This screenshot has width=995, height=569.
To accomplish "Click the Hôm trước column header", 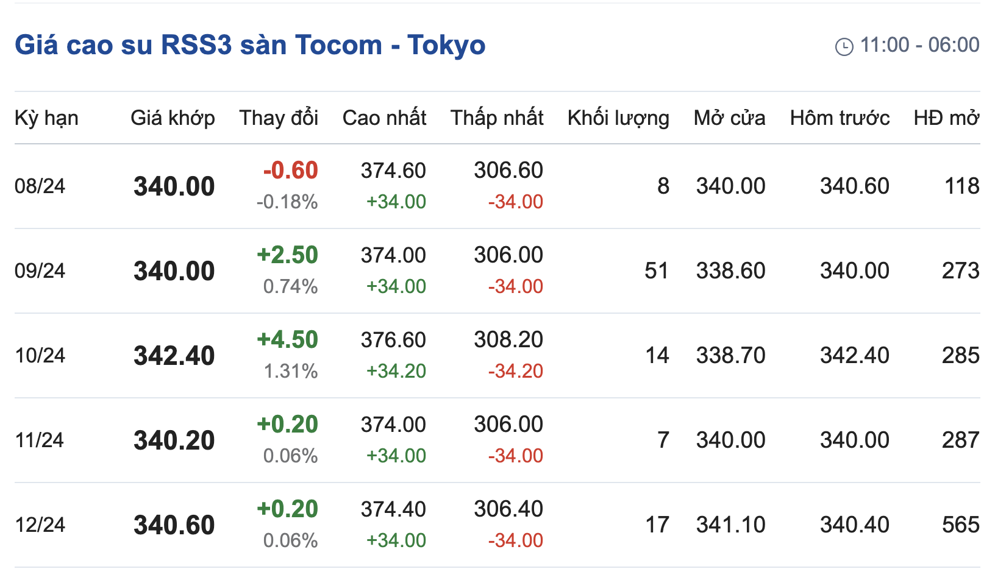I will 840,118.
